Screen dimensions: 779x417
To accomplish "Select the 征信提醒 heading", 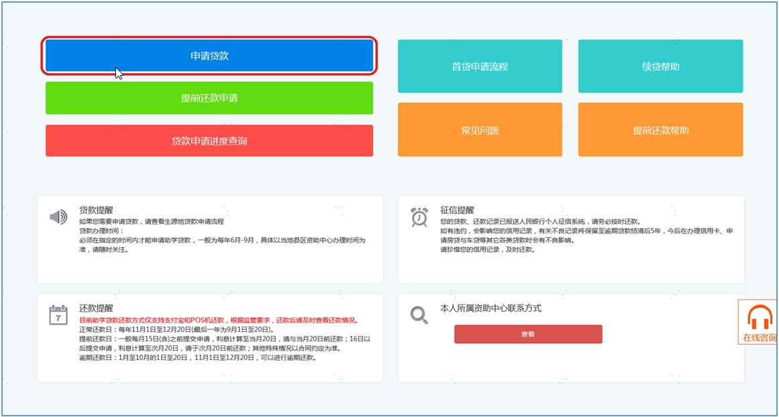I will (457, 210).
